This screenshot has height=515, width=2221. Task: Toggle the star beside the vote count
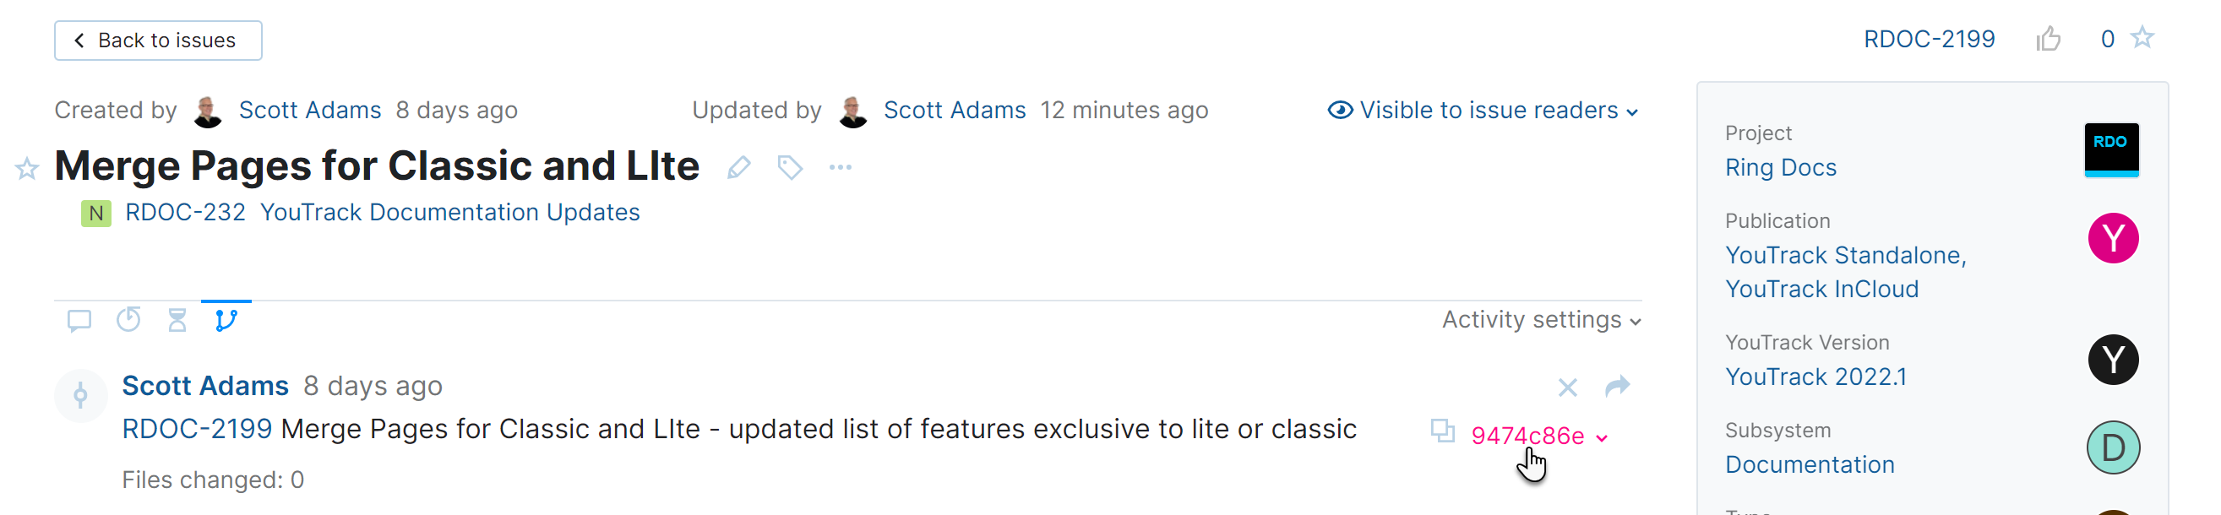pos(2142,38)
